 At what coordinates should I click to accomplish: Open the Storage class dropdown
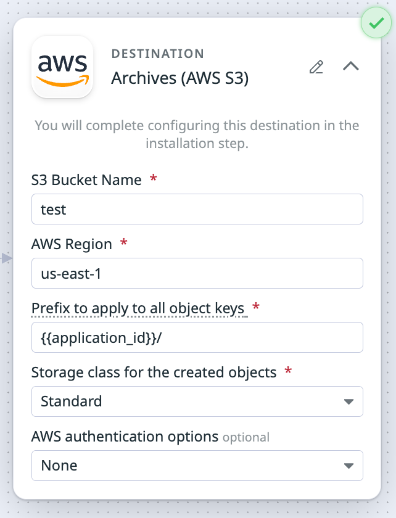click(x=197, y=401)
